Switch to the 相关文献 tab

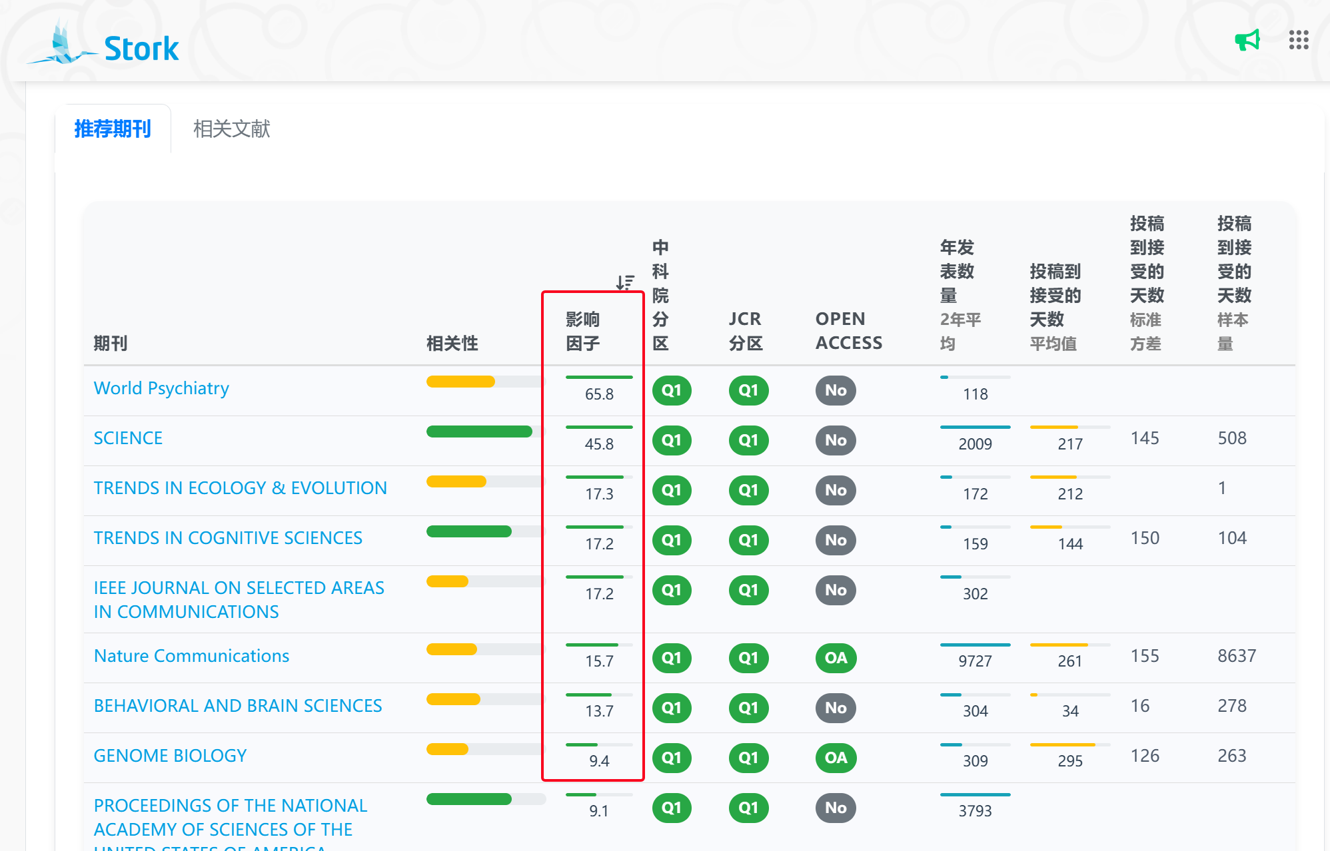pos(231,129)
